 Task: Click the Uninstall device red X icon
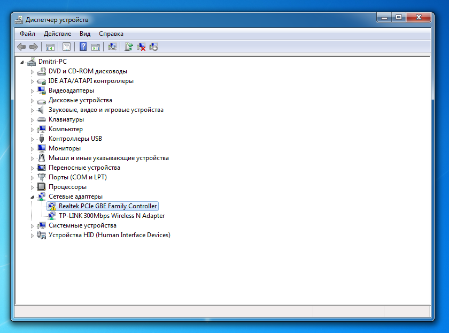[x=141, y=47]
